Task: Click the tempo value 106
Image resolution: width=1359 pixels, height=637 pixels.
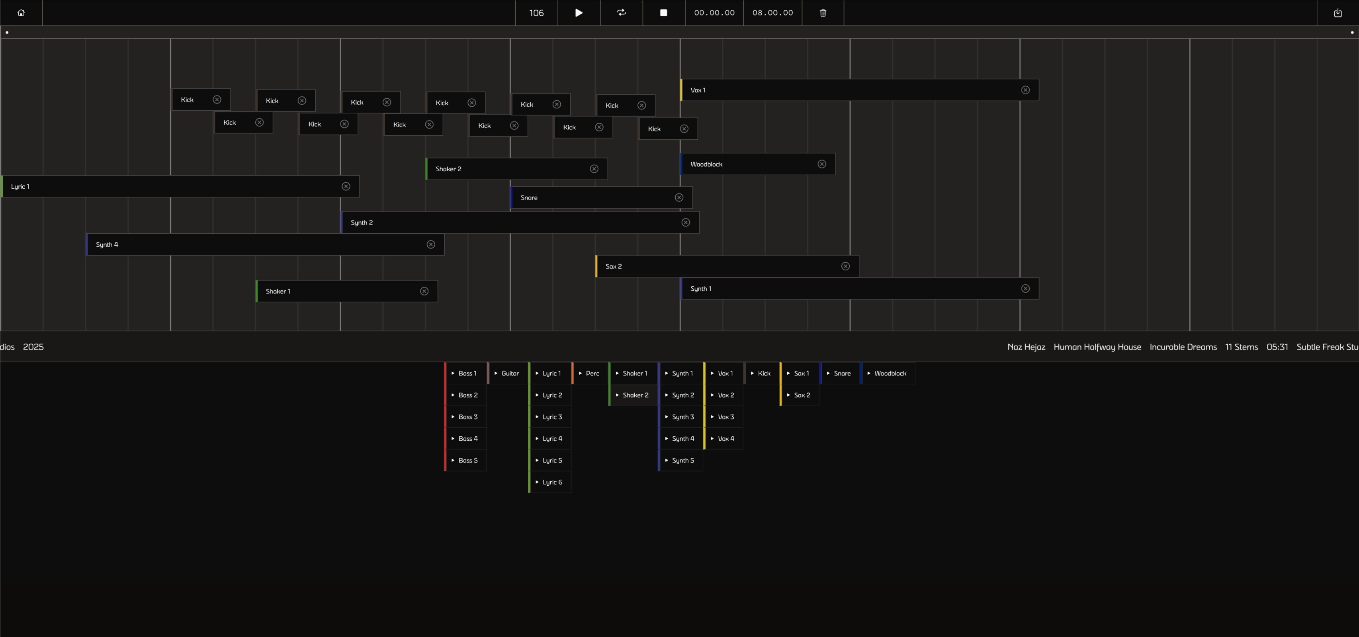Action: 536,13
